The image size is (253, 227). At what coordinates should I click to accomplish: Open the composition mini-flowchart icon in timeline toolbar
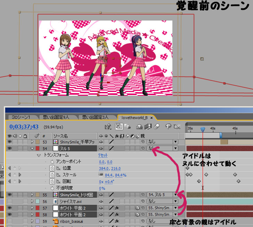pos(108,127)
